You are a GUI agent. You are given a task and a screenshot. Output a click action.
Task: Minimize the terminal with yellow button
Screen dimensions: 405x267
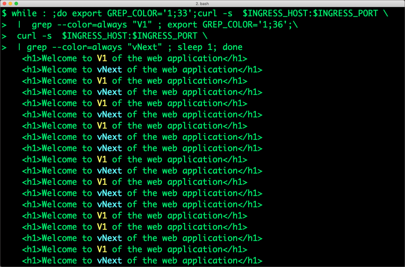pos(10,4)
